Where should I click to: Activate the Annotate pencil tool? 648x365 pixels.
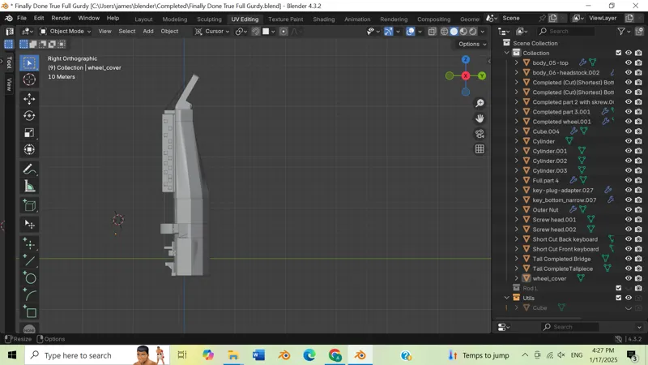[29, 170]
